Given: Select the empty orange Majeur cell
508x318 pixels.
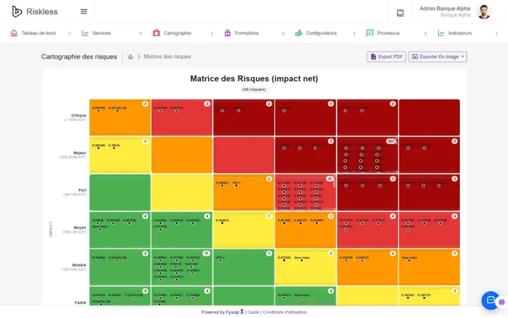Looking at the screenshot, I should [x=182, y=155].
